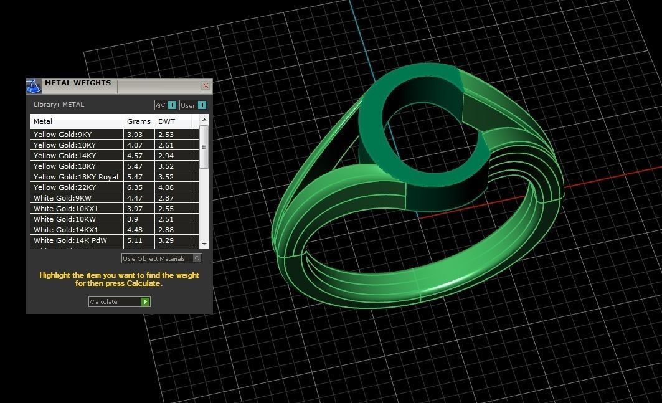662x403 pixels.
Task: Click the Library: METAL label
Action: click(x=59, y=105)
